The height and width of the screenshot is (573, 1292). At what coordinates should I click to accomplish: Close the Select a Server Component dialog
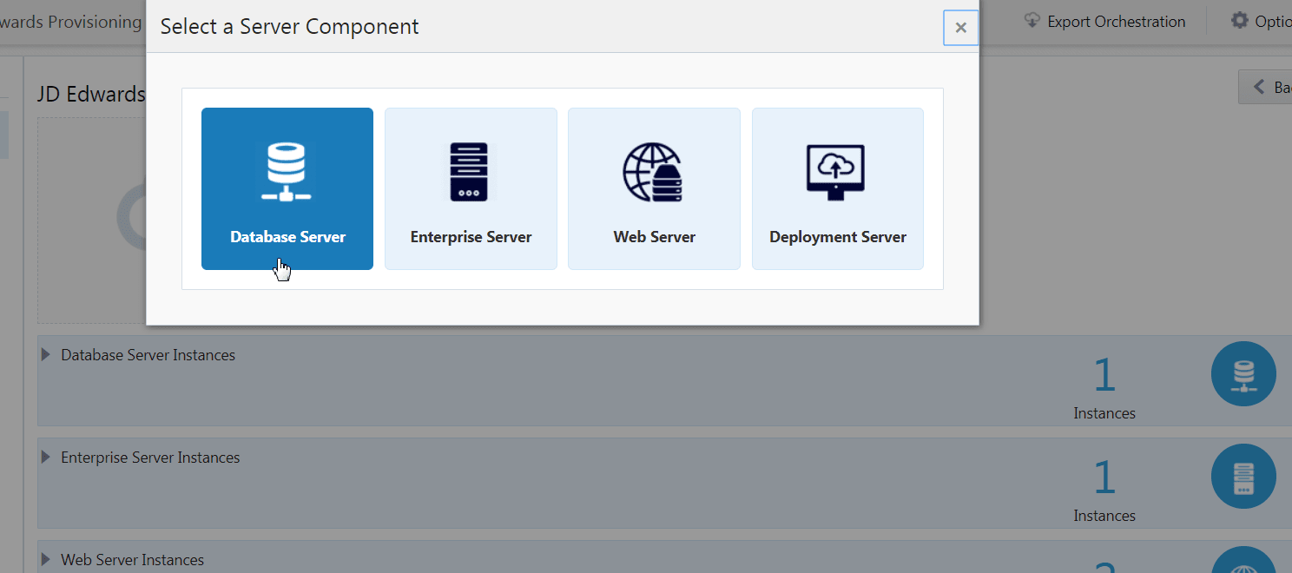[x=960, y=27]
